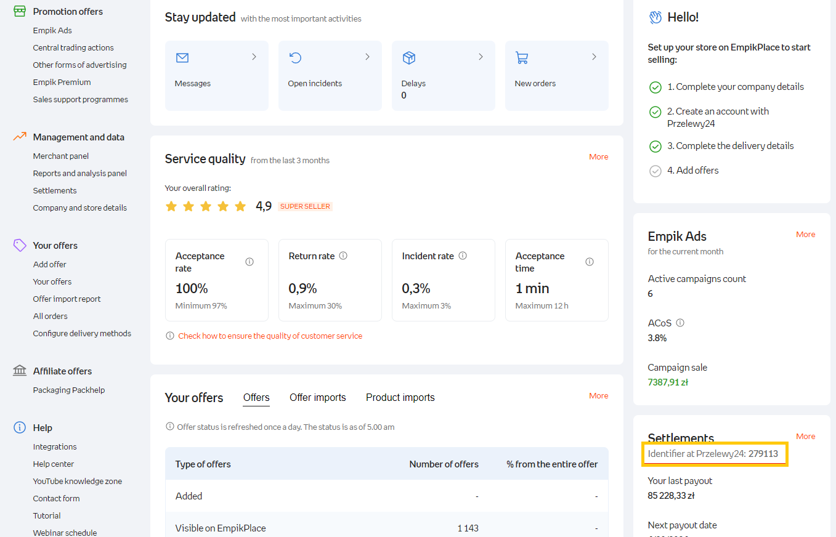Open Settlements in the sidebar menu

55,191
